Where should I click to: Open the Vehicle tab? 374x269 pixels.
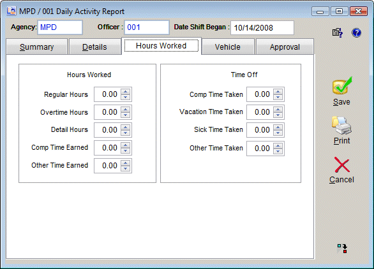tap(228, 47)
